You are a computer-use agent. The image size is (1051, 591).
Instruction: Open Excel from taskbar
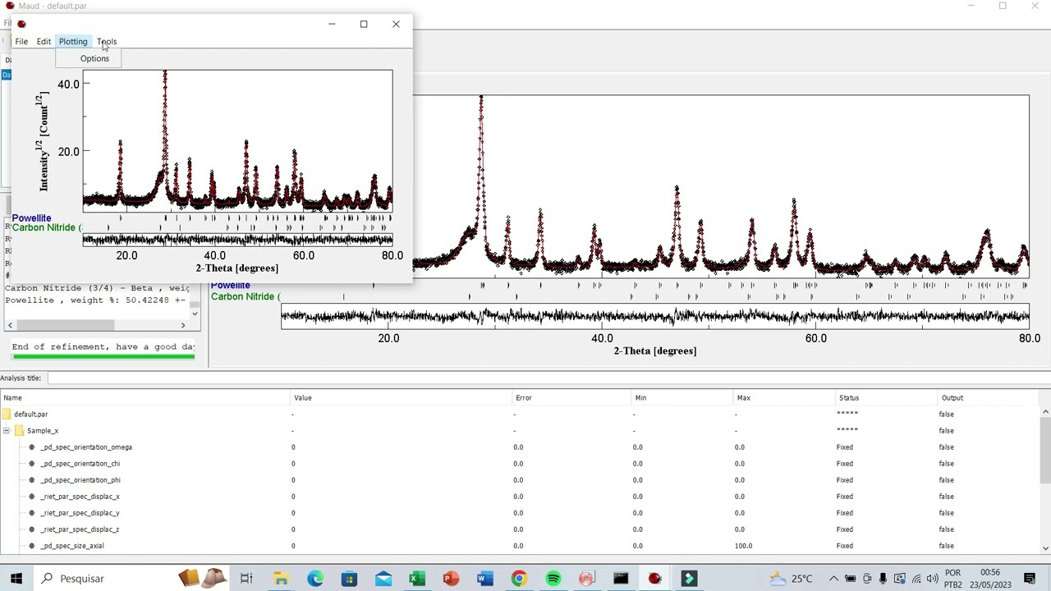pyautogui.click(x=417, y=579)
